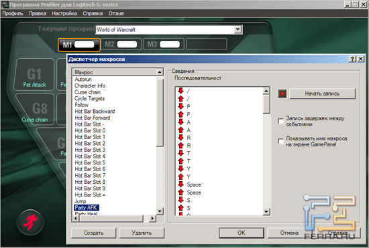Click sequence list scroll-up arrow
The image size is (369, 248).
pyautogui.click(x=266, y=91)
